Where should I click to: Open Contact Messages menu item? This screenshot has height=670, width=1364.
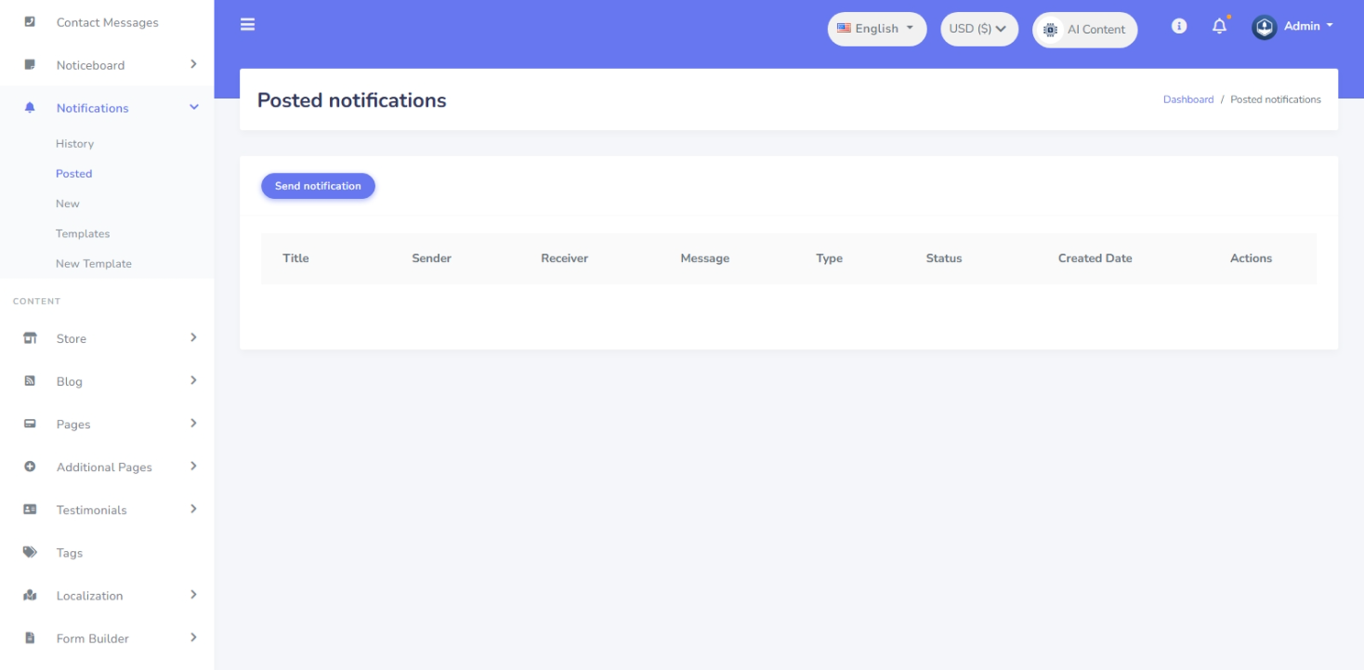[x=107, y=22]
